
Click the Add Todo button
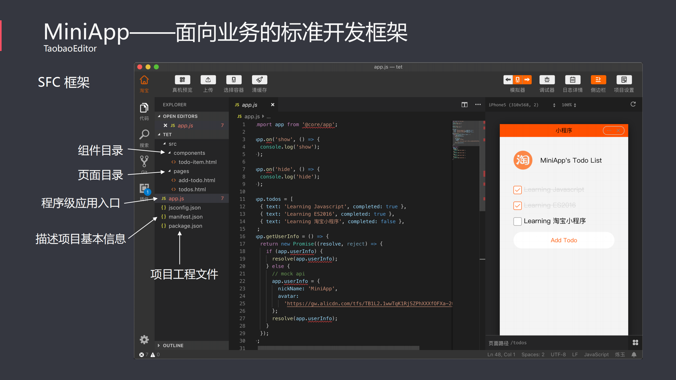pos(564,240)
